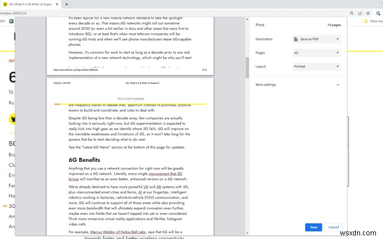Click the Save button in print dialog
This screenshot has height=239, width=383.
click(x=313, y=227)
